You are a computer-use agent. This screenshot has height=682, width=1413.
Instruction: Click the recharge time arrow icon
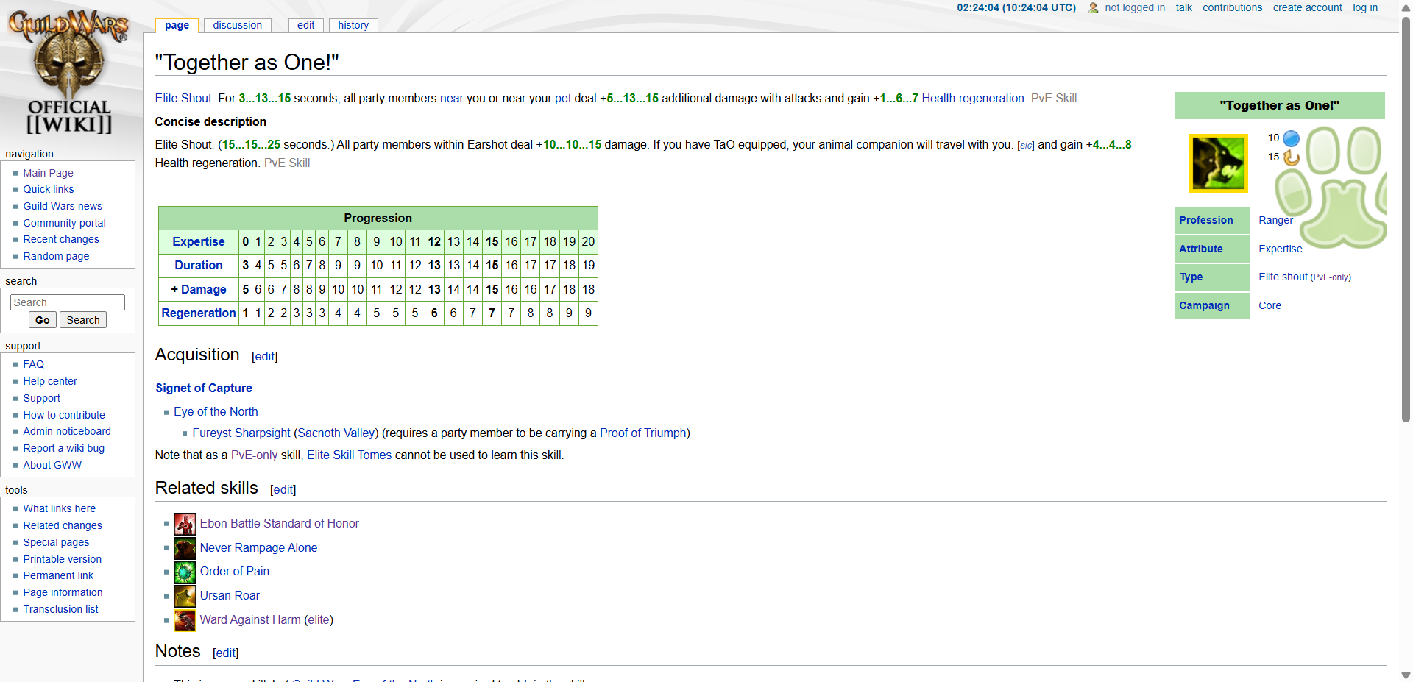coord(1291,157)
